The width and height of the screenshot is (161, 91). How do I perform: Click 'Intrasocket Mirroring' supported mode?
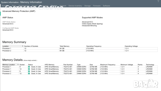click(x=89, y=26)
